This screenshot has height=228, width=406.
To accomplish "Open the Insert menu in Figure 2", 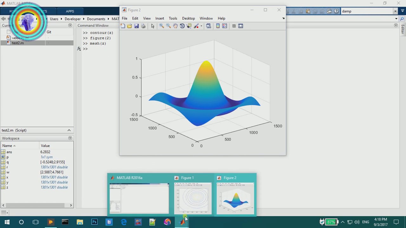I will (x=160, y=18).
